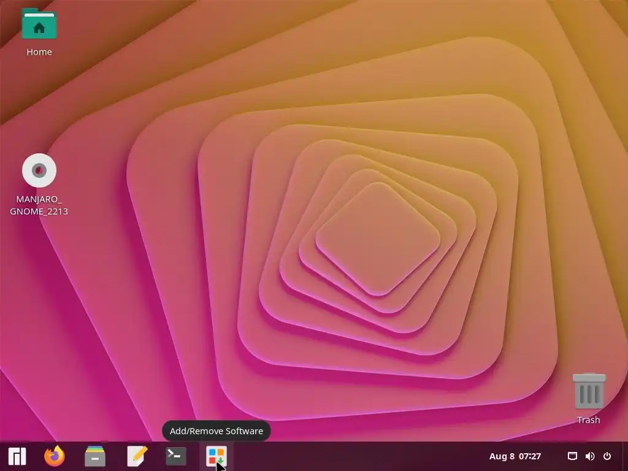Click the power button tray icon
This screenshot has height=471, width=628.
[x=607, y=456]
